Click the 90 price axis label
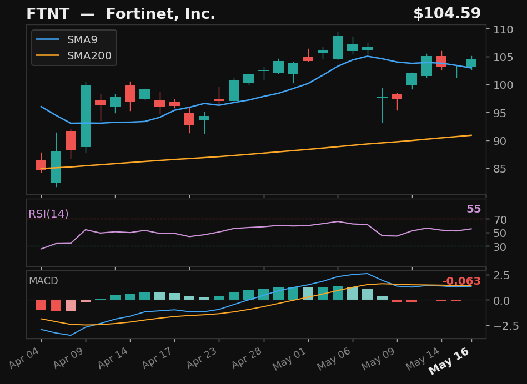The image size is (527, 384). tap(499, 141)
